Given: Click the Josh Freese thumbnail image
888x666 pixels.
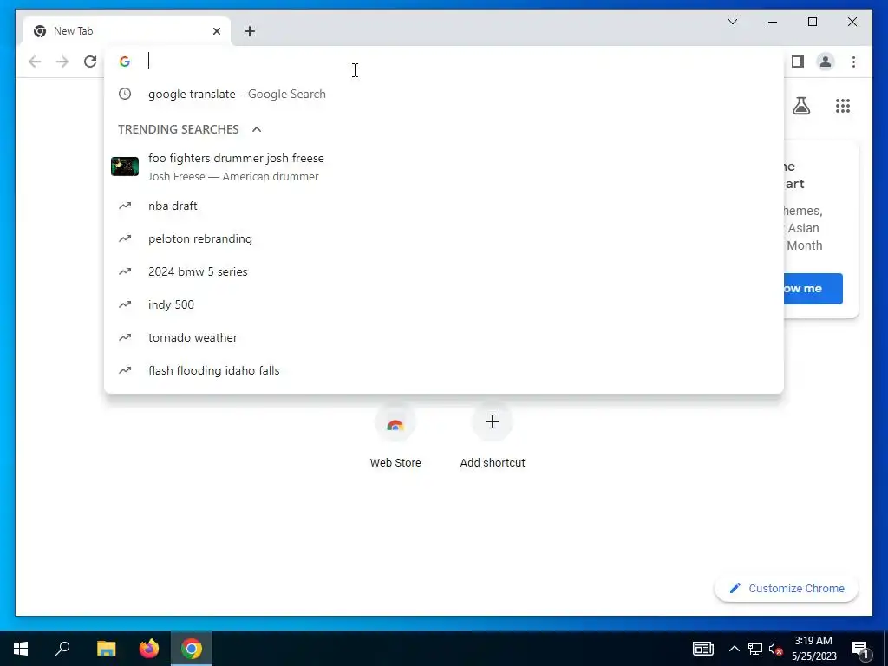Looking at the screenshot, I should (125, 166).
